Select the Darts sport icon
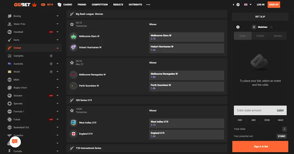Image resolution: width=294 pixels, height=154 pixels. tap(9, 40)
